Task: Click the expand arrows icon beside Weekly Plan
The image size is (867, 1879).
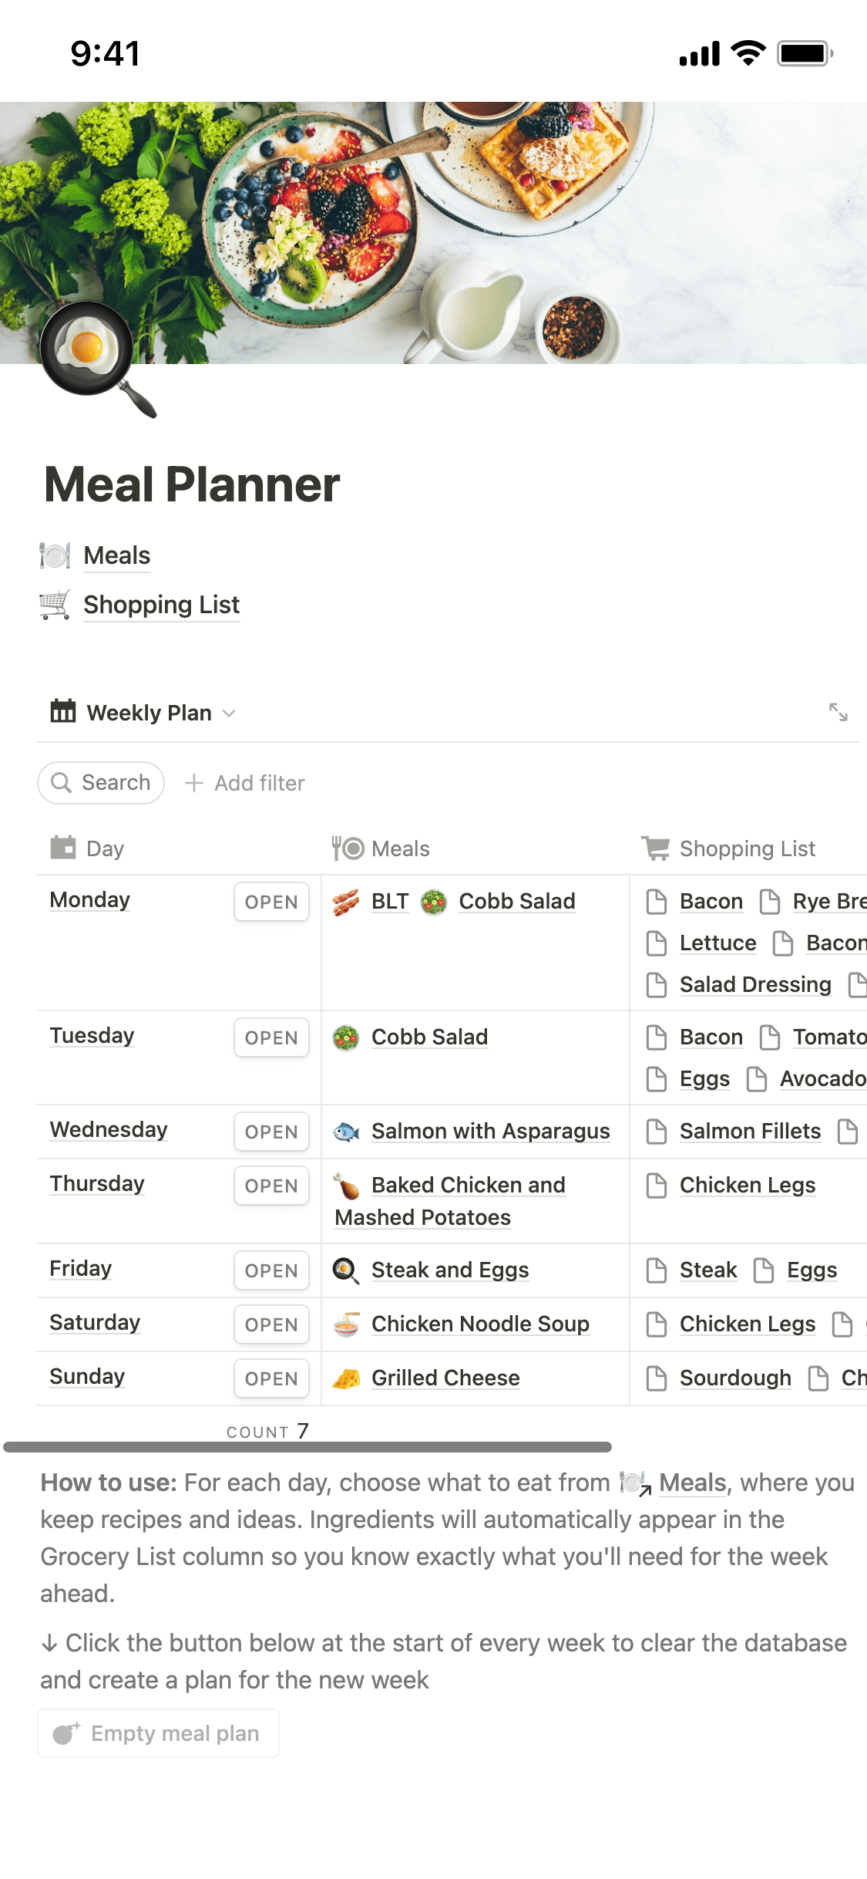Action: 838,712
